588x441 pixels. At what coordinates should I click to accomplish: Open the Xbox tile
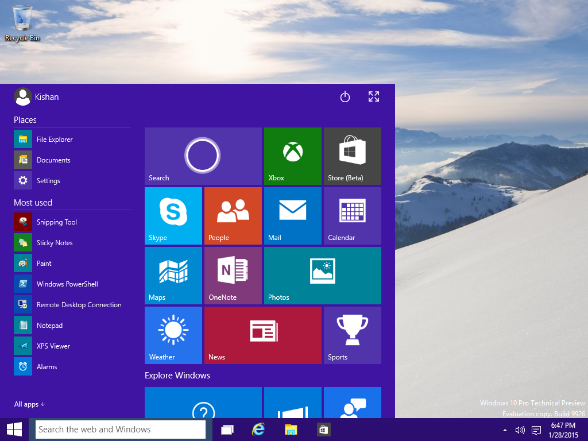(x=292, y=156)
